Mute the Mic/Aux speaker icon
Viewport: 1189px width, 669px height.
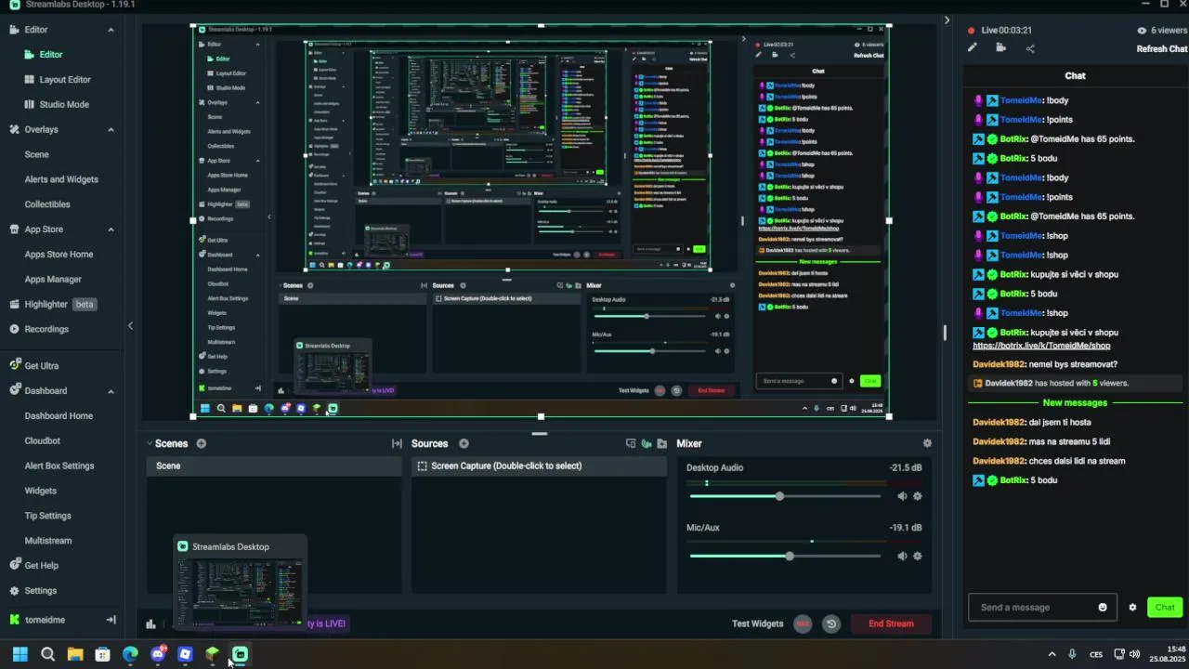pyautogui.click(x=901, y=556)
